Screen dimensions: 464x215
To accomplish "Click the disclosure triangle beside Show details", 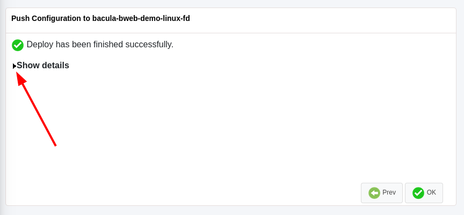I will tap(15, 66).
